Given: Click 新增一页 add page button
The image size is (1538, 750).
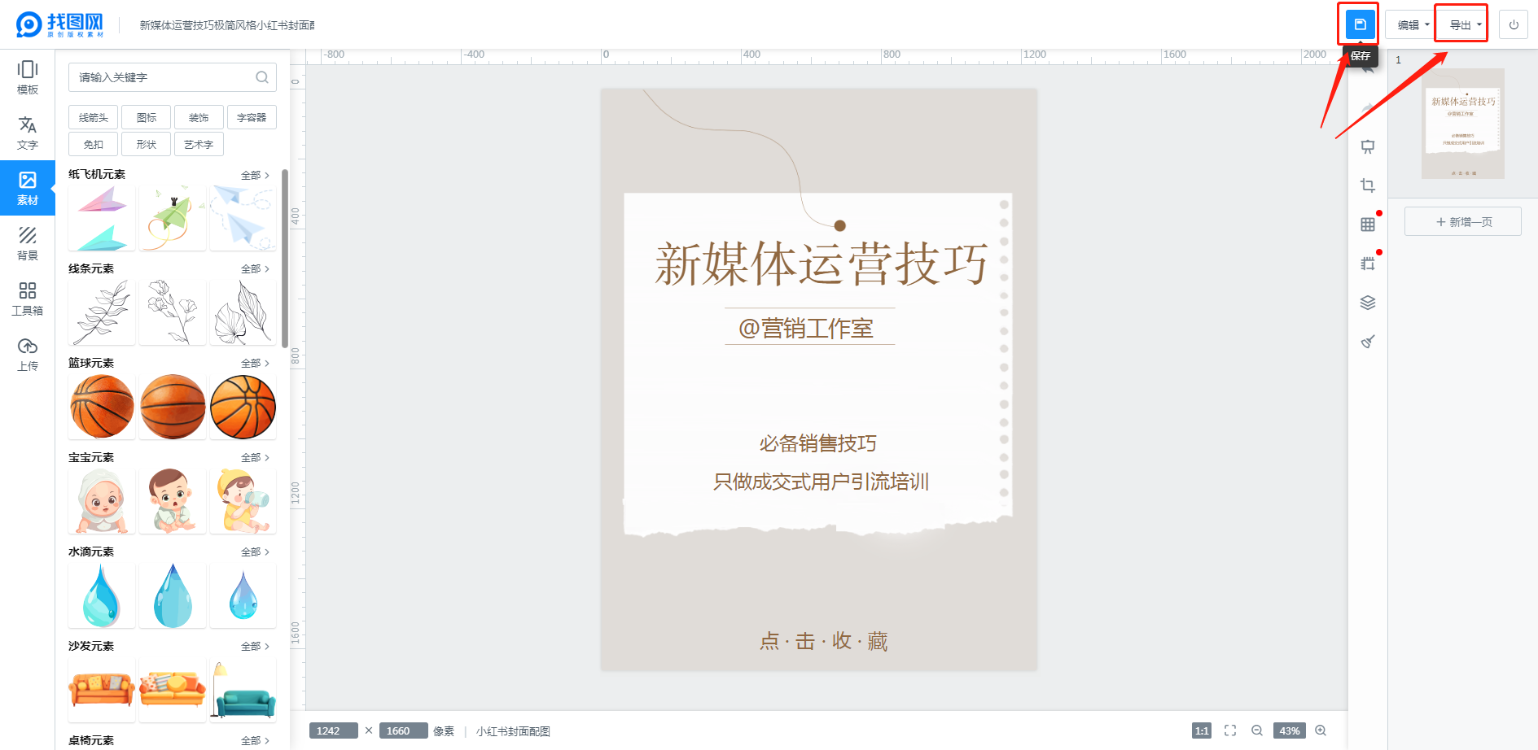Looking at the screenshot, I should point(1463,222).
